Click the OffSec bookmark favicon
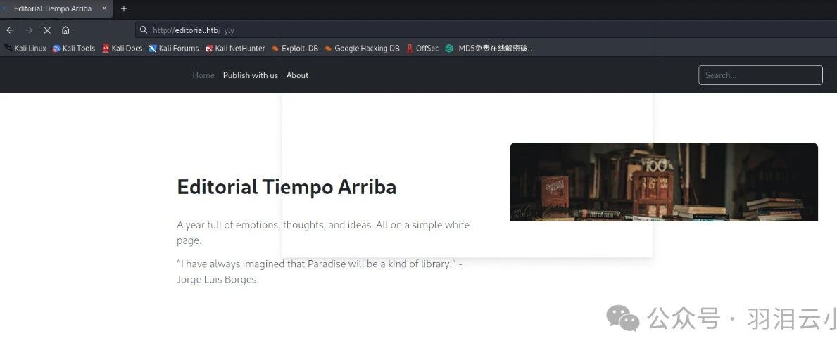Image resolution: width=837 pixels, height=355 pixels. [x=410, y=48]
